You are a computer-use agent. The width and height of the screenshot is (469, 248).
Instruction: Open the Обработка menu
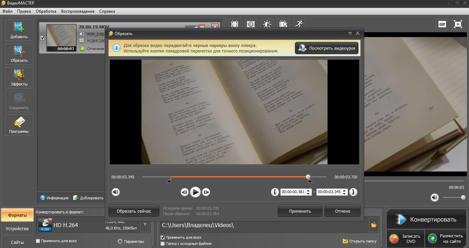pyautogui.click(x=46, y=11)
